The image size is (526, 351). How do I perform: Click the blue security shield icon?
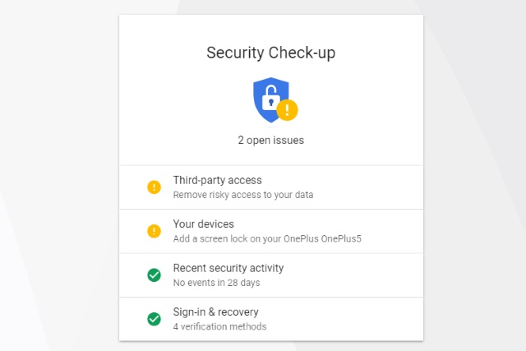269,97
